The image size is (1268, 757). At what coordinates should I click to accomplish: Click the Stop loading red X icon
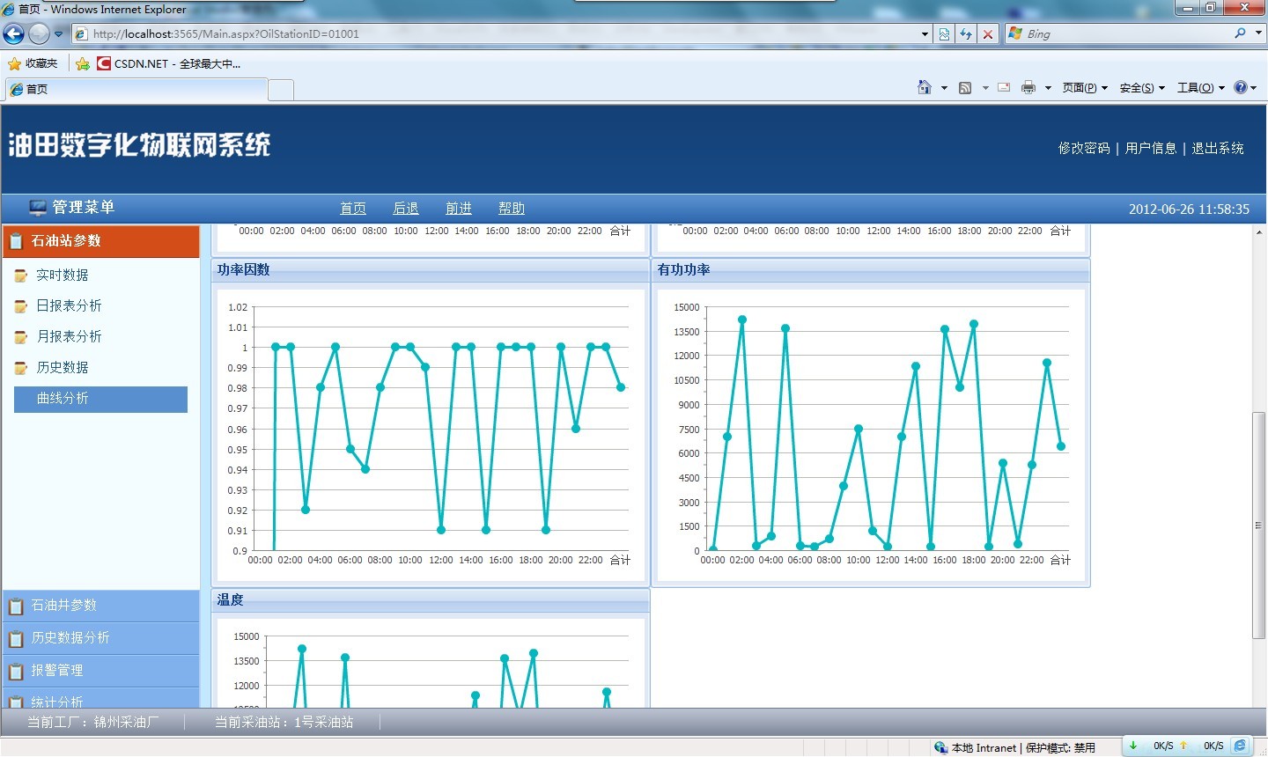pos(988,33)
